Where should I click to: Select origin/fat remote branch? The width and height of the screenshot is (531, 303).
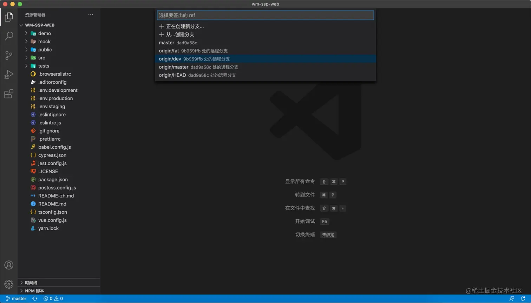265,51
